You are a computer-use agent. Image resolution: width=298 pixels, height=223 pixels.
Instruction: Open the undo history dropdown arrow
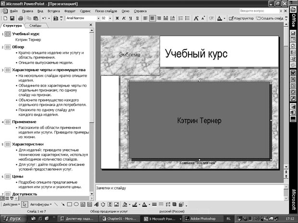(x=49, y=18)
